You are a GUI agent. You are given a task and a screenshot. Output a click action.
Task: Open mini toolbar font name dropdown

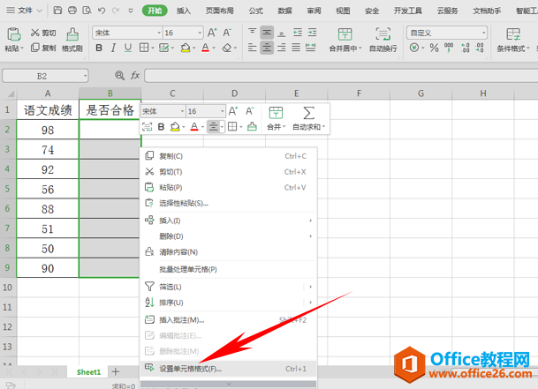point(182,111)
